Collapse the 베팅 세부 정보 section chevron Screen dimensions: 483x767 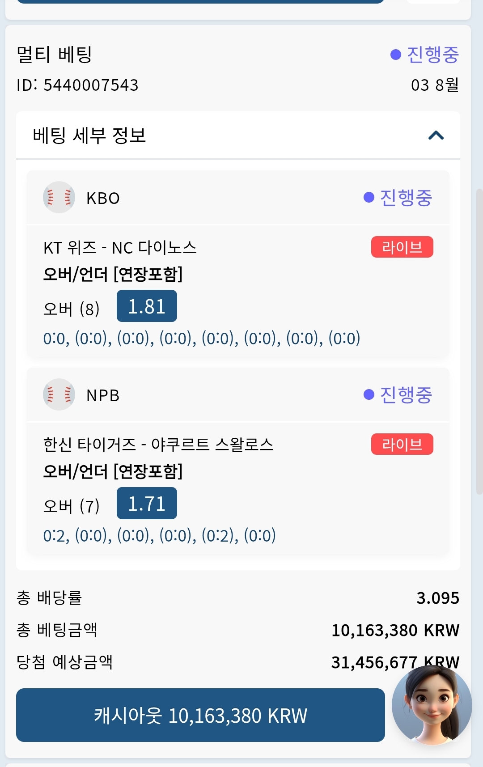click(x=436, y=135)
